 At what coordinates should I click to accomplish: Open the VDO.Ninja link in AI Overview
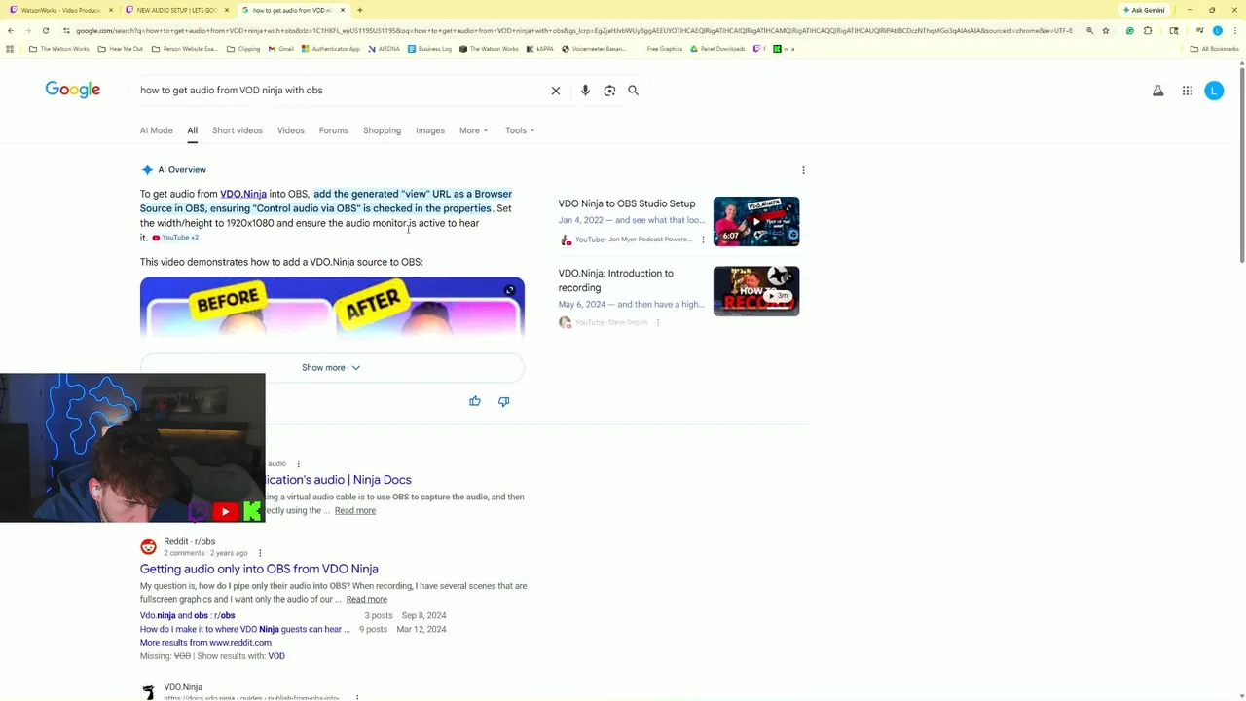243,194
